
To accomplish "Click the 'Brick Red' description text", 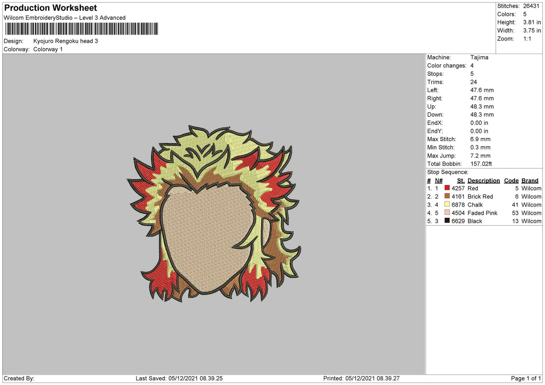I will click(480, 196).
